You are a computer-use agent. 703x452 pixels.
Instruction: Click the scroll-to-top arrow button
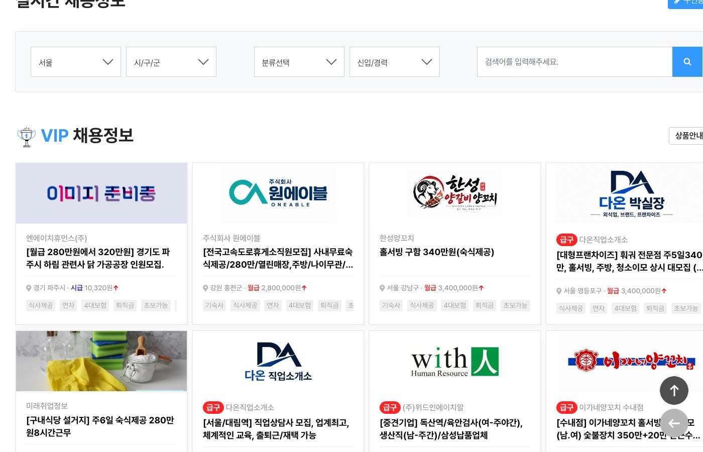pos(674,390)
